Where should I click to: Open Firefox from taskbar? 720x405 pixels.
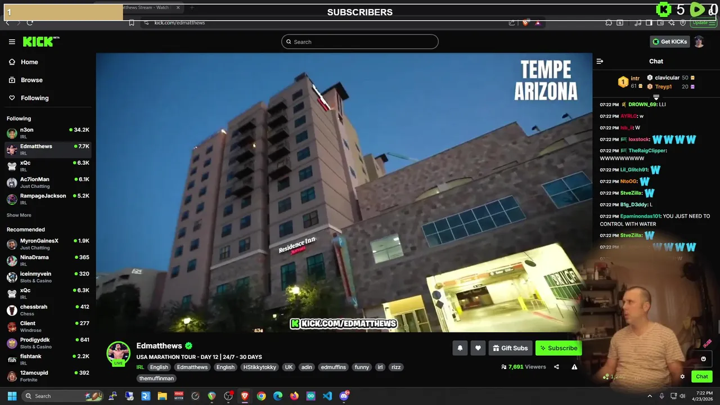pos(294,396)
